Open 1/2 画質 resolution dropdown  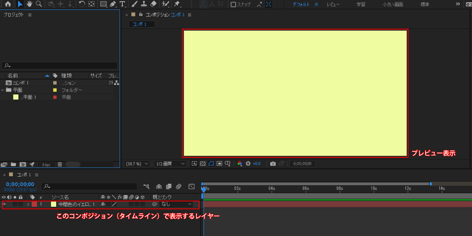coord(170,164)
